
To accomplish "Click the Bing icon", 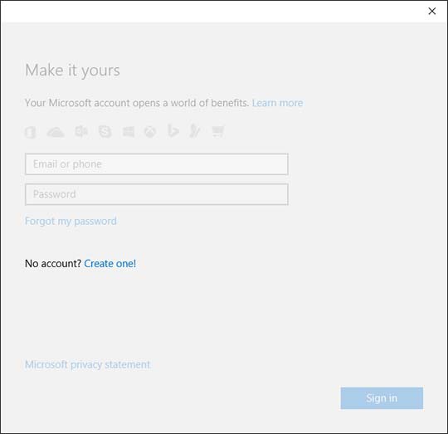I will click(173, 131).
